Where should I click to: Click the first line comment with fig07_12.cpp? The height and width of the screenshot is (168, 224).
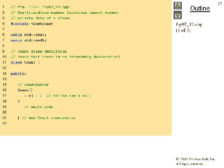click(x=40, y=7)
